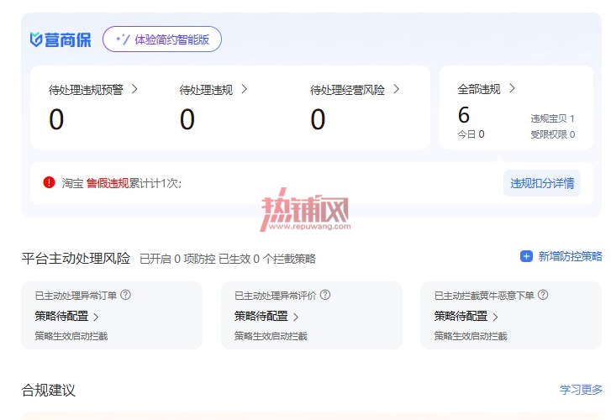Expand 待处理违规 via its arrow
Screen dimensions: 611x420
coord(245,89)
